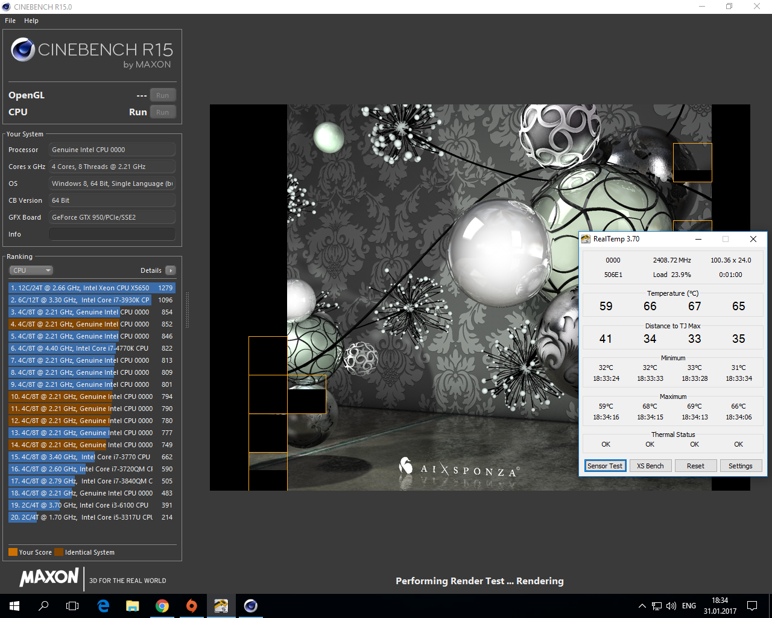The height and width of the screenshot is (618, 772).
Task: Expand ranking Details arrow
Action: point(171,270)
